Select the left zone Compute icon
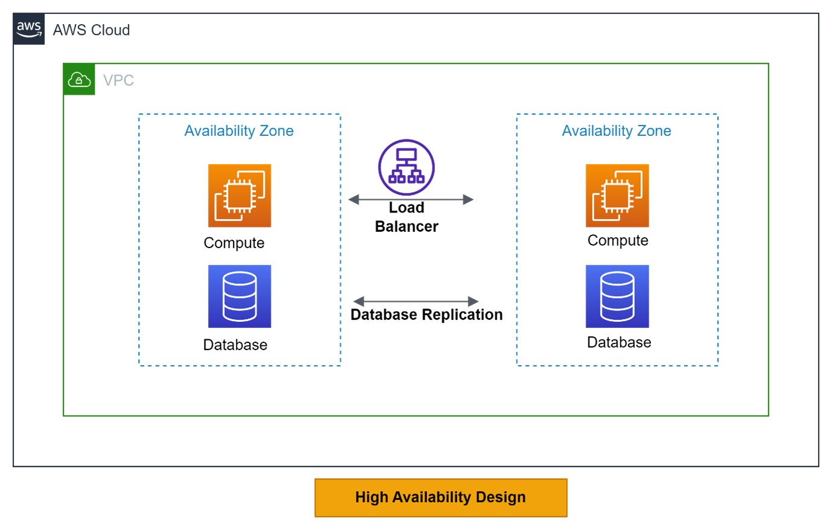 tap(240, 196)
